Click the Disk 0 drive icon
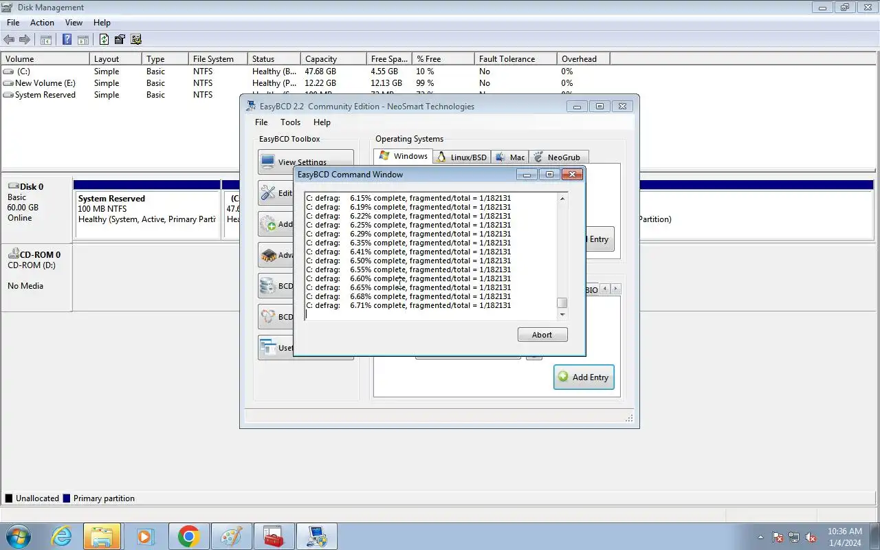The height and width of the screenshot is (550, 880). (x=13, y=186)
